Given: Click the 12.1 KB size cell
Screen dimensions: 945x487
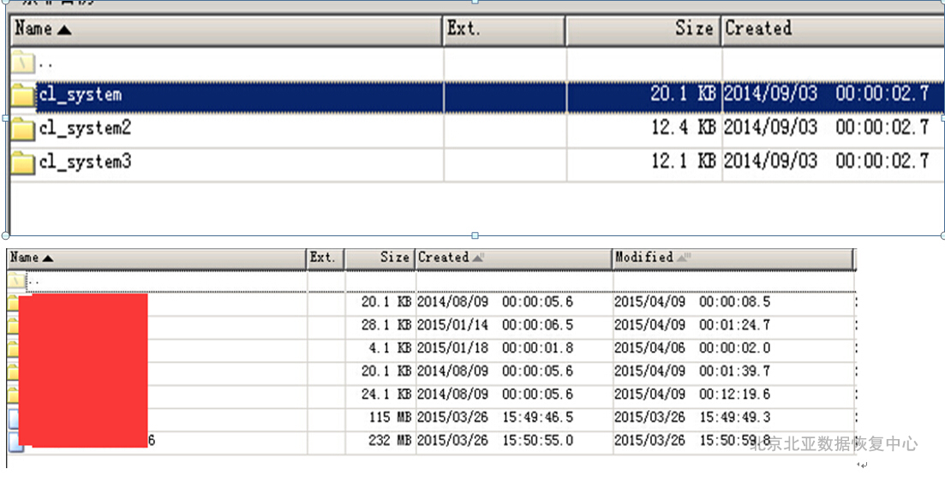Looking at the screenshot, I should pos(684,161).
